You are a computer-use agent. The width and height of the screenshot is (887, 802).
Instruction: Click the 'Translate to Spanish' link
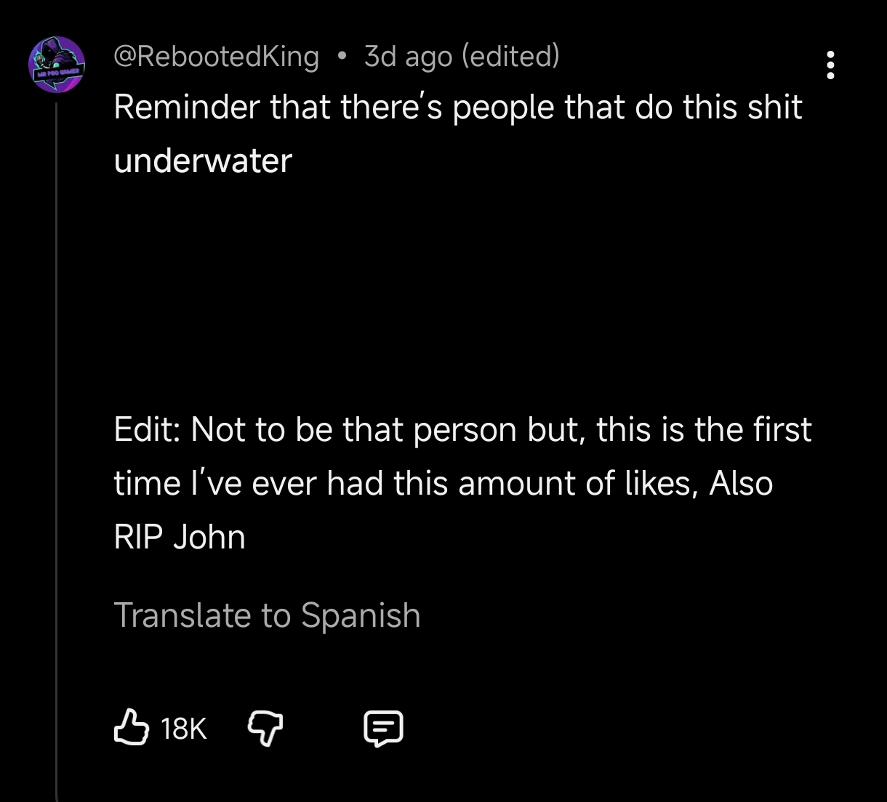click(x=267, y=616)
